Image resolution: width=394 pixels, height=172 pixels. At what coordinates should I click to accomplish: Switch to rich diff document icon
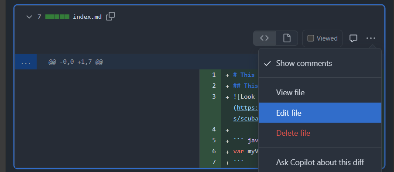(287, 38)
